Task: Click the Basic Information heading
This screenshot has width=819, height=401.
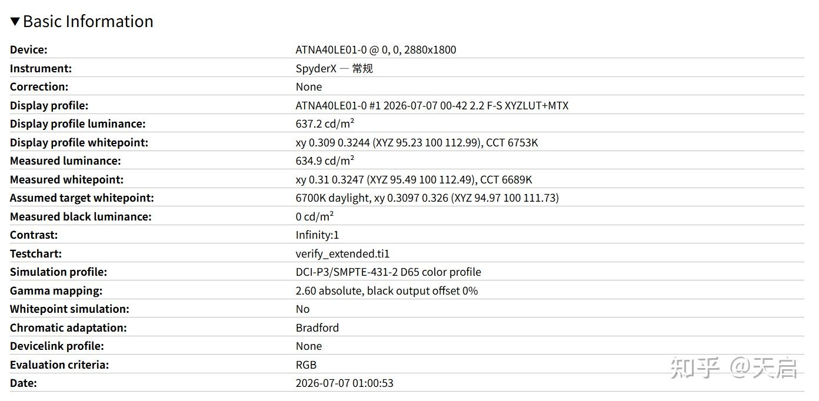Action: [x=88, y=21]
